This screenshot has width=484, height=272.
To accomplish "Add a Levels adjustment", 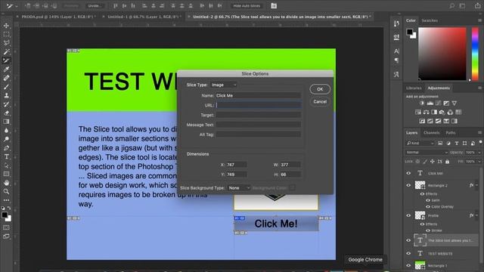I will pos(430,104).
